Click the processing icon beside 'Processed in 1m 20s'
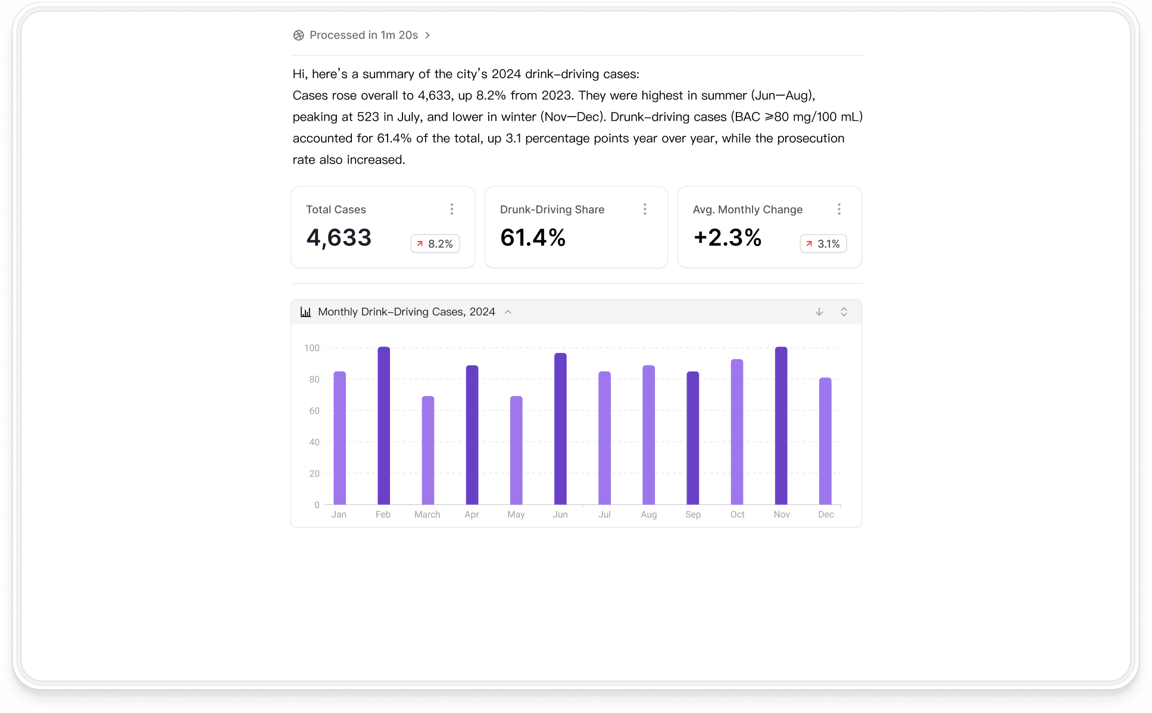1152x713 pixels. [299, 35]
